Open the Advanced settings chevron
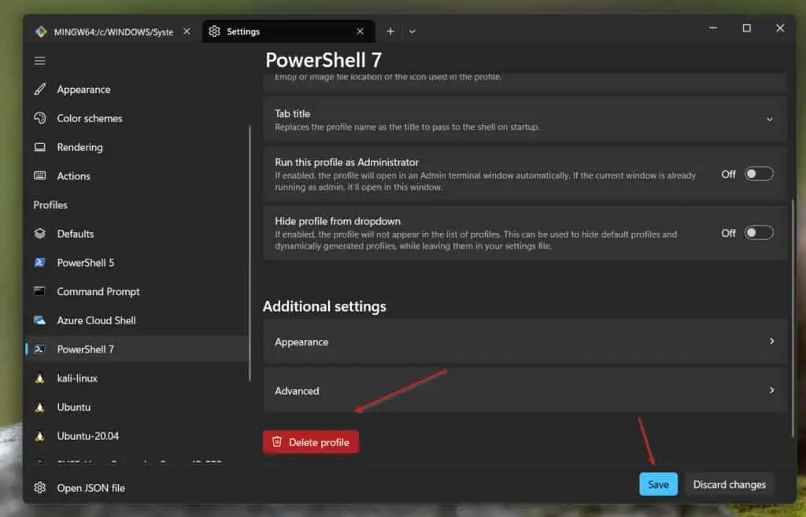806x517 pixels. click(x=771, y=390)
